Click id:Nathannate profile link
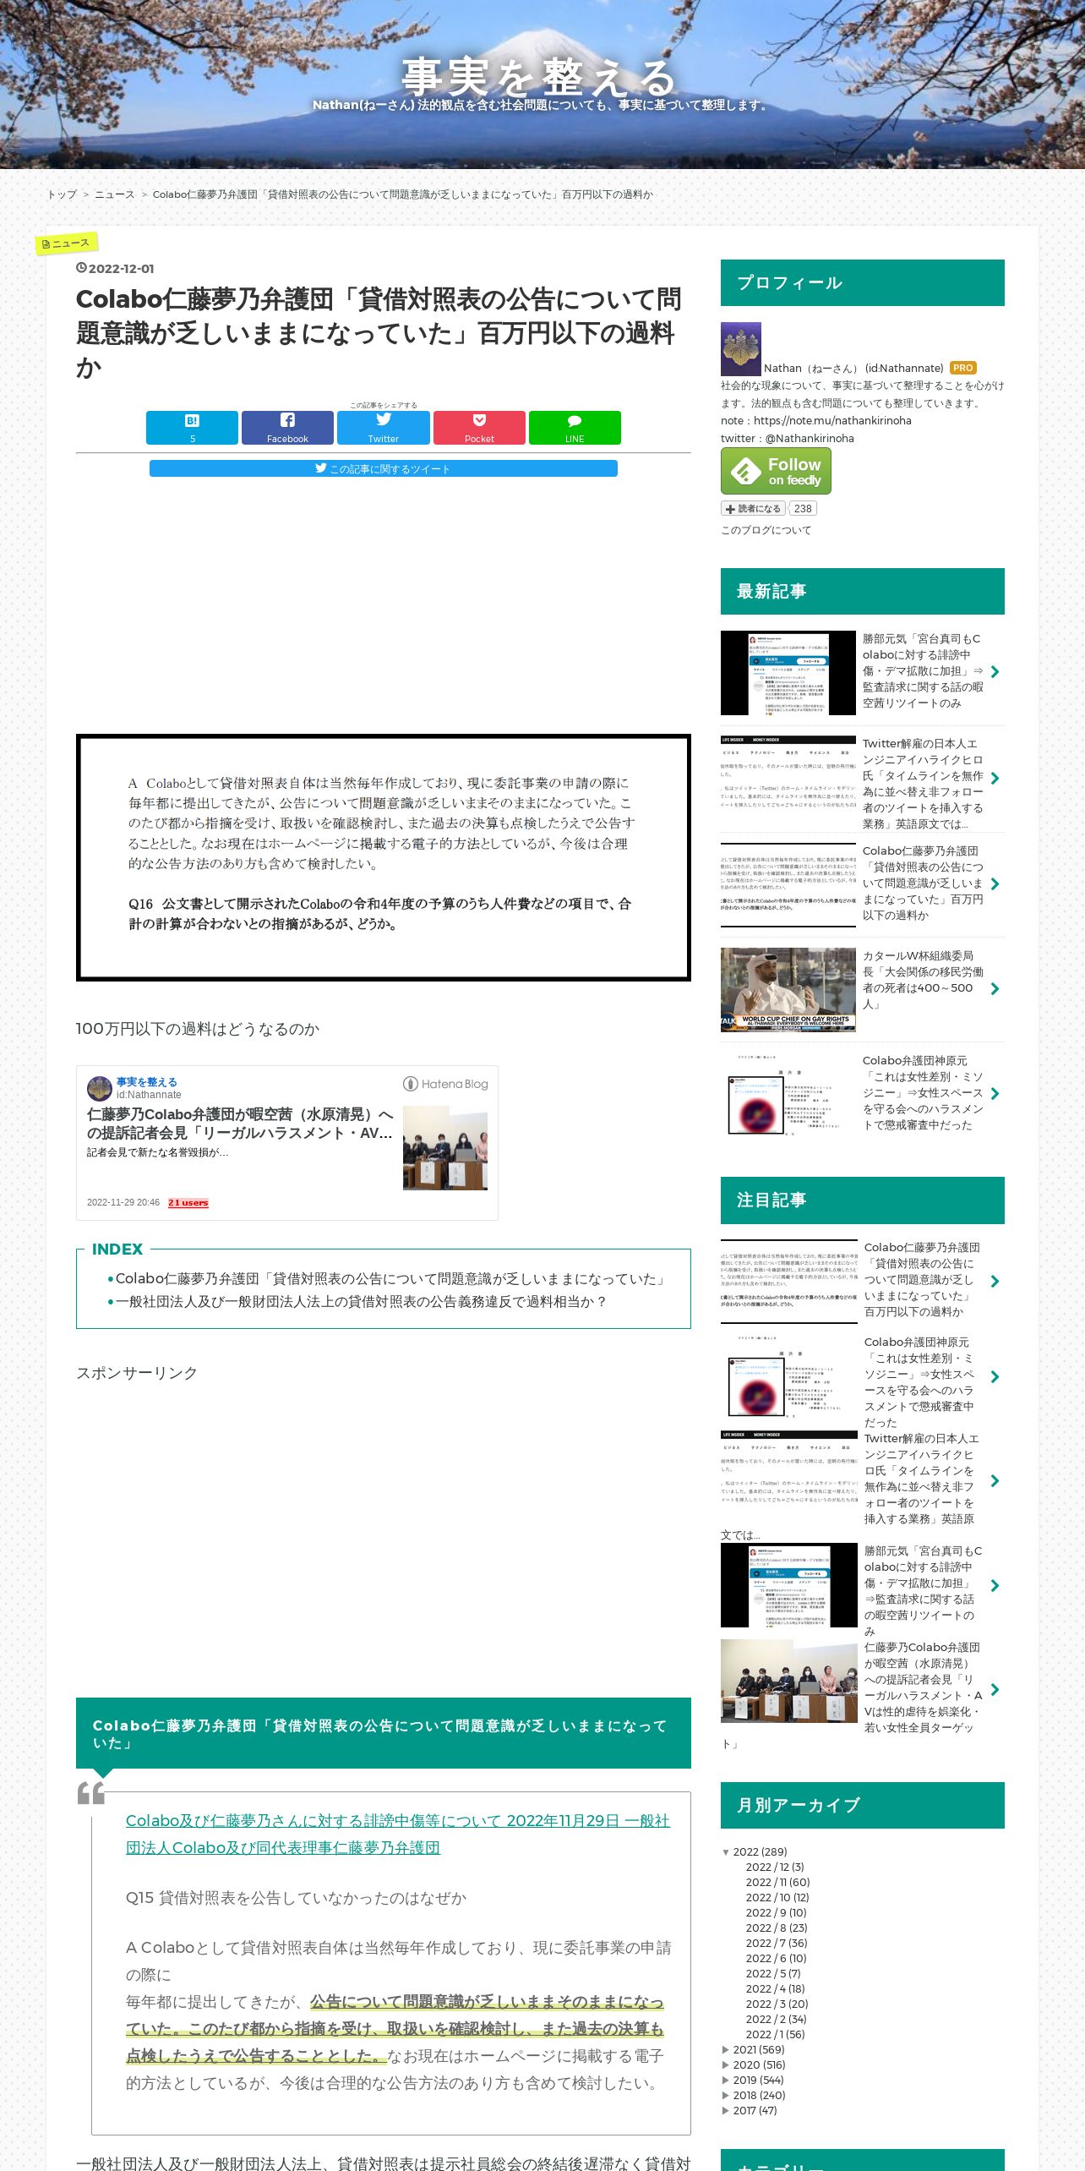 tap(904, 368)
